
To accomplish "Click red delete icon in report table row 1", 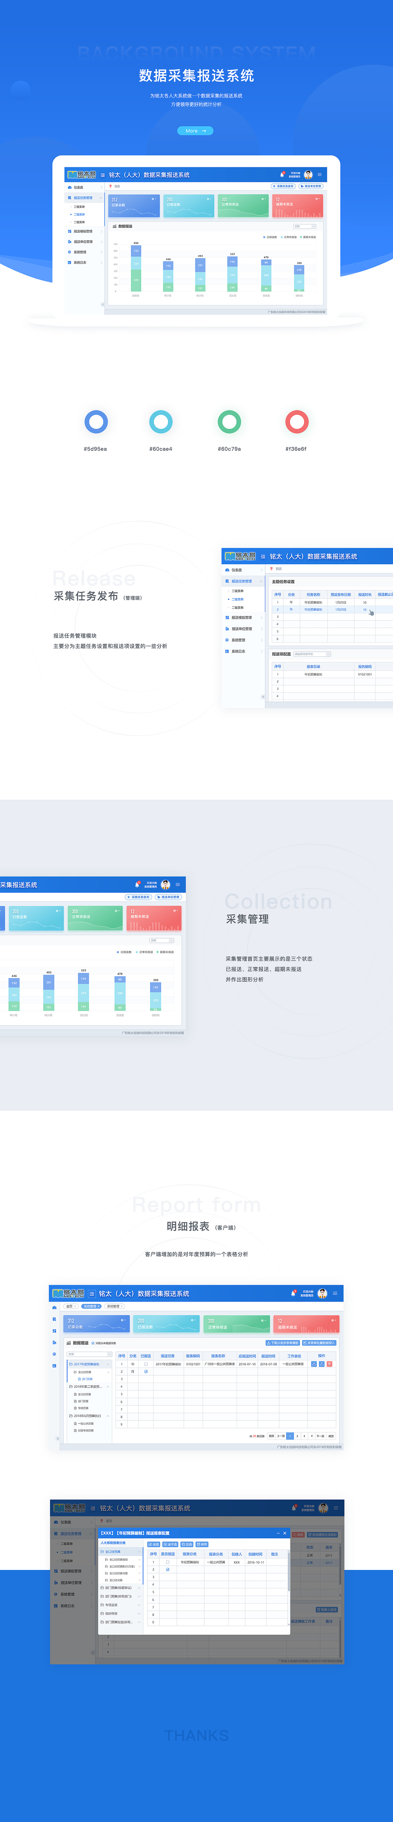I will [x=329, y=1364].
